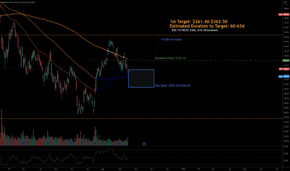Click the purple upcoming earnings marker

click(x=144, y=144)
